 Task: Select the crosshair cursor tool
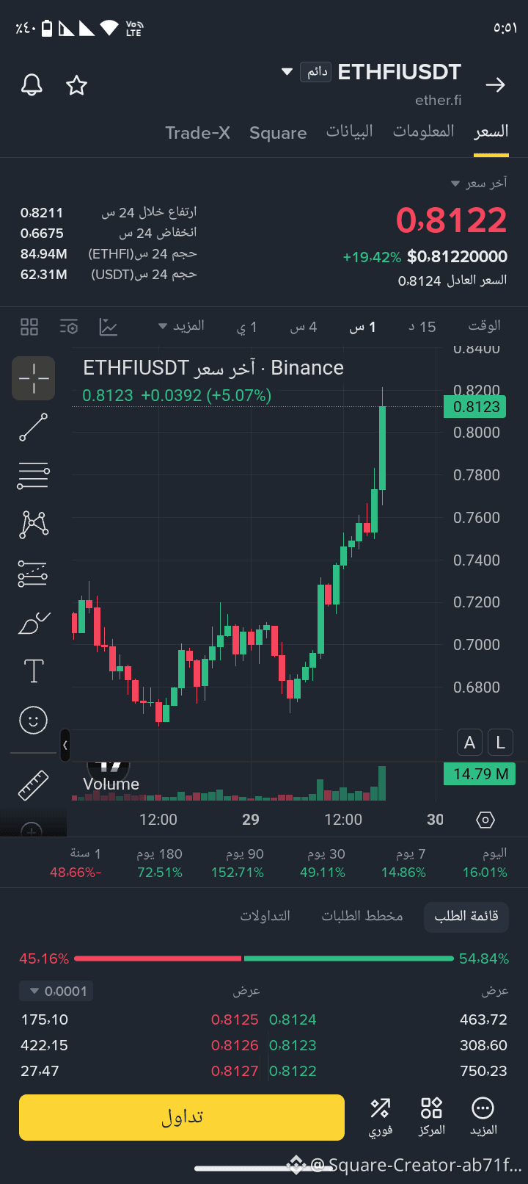click(x=33, y=378)
